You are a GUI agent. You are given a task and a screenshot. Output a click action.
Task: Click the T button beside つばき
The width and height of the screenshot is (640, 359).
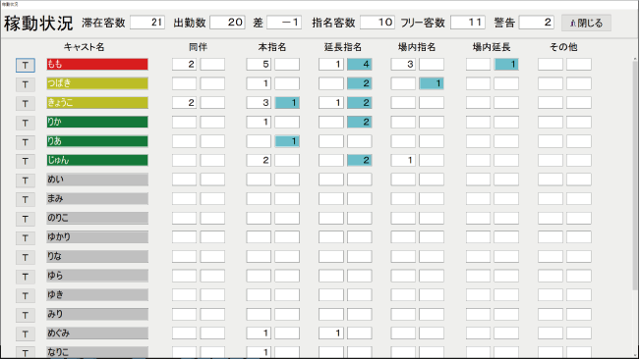pos(26,84)
